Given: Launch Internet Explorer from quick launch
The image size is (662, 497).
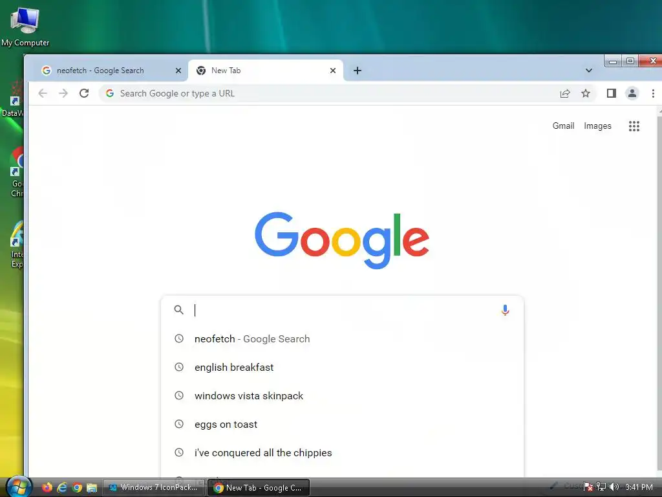Looking at the screenshot, I should 62,488.
